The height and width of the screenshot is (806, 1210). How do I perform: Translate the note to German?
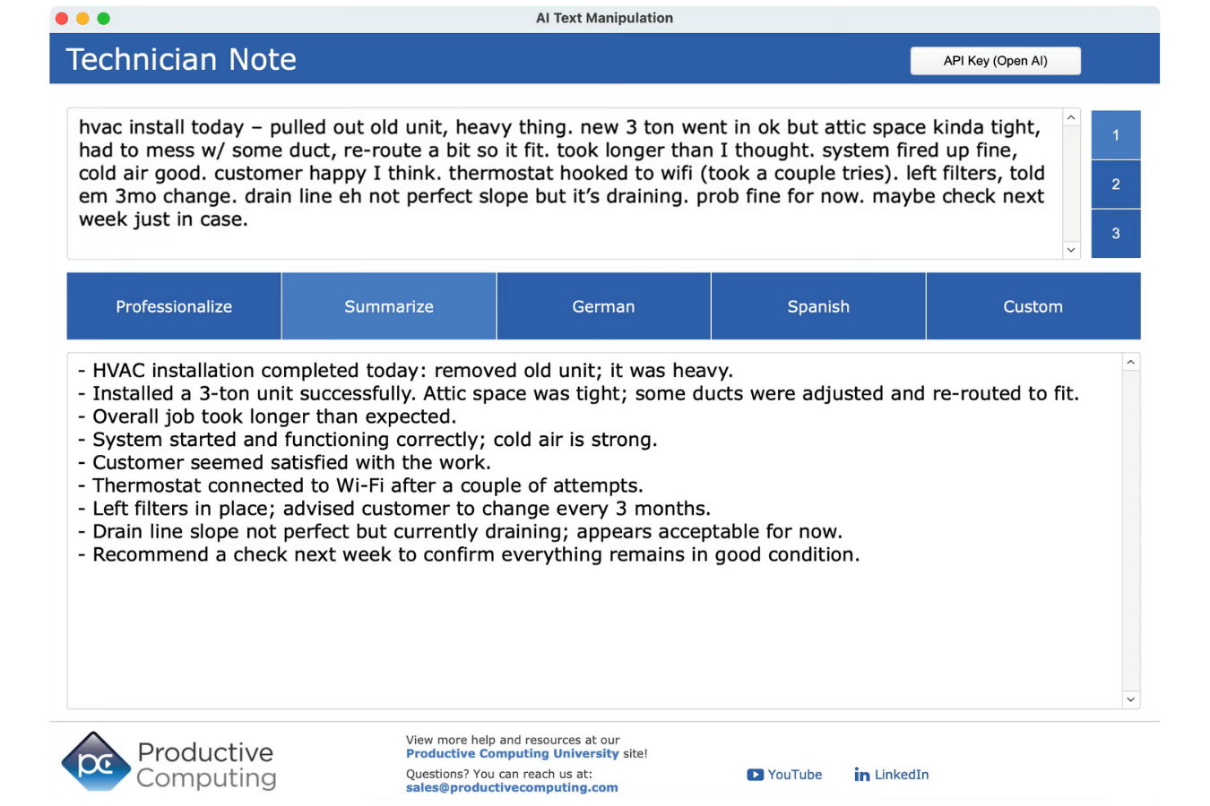click(x=603, y=306)
